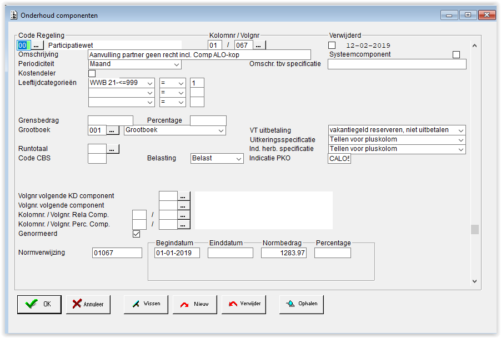The width and height of the screenshot is (501, 338).
Task: Open lookup for Kolomnr./Volgnr. Perc. Comp.
Action: point(183,224)
